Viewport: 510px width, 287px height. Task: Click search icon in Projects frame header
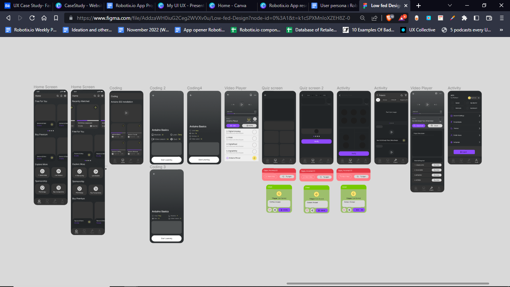click(x=402, y=95)
